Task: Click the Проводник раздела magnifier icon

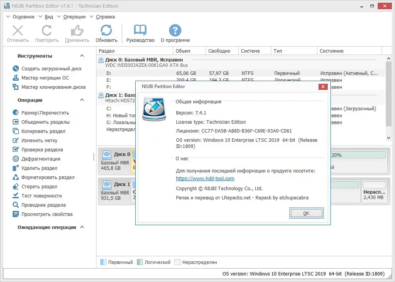Action: click(x=16, y=205)
